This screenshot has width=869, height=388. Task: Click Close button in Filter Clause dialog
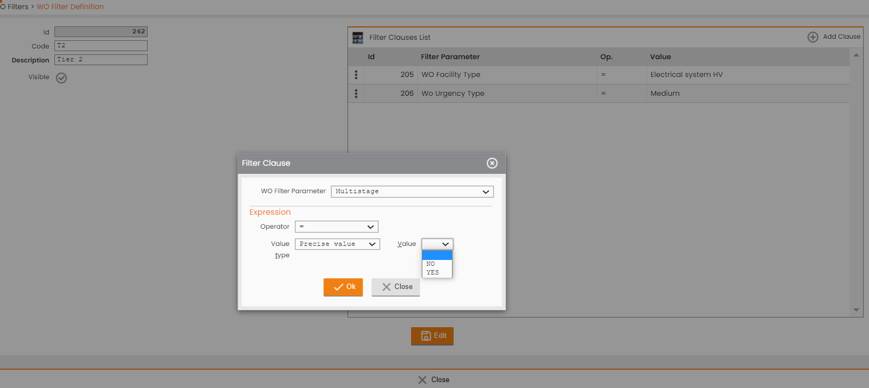click(395, 287)
